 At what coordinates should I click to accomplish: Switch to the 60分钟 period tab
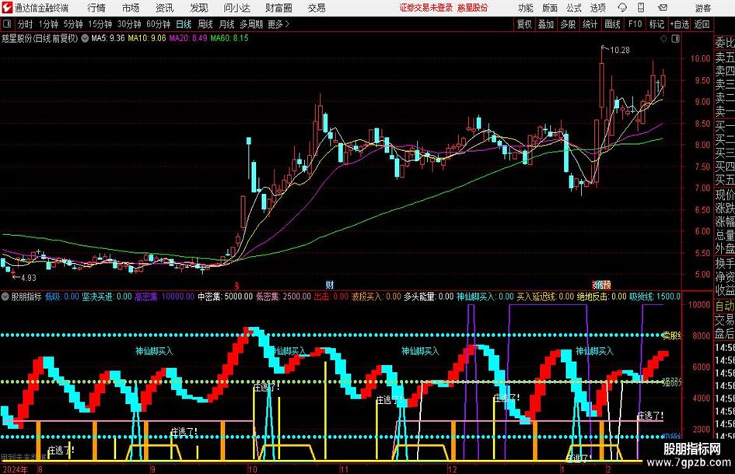coord(158,24)
